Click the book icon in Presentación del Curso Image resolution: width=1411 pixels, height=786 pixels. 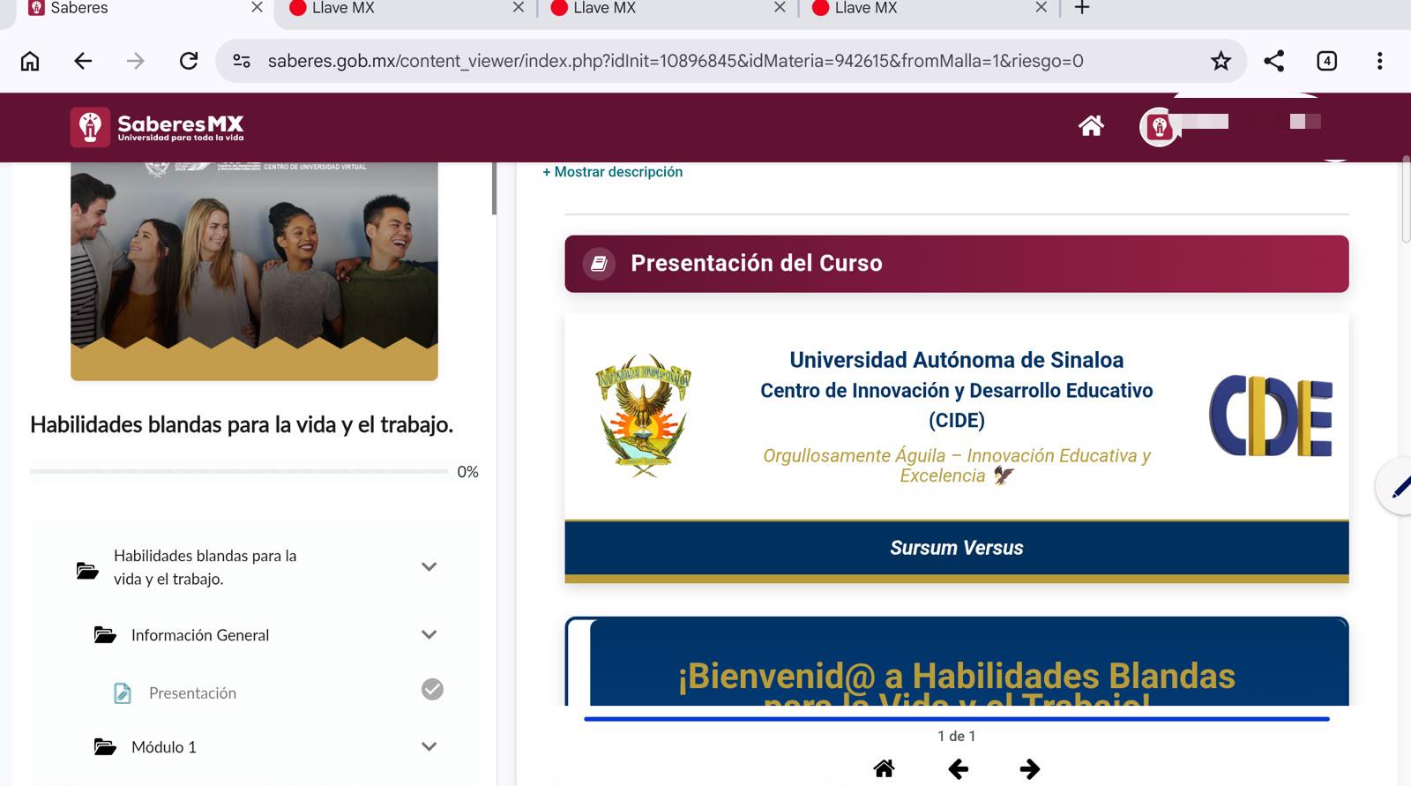(599, 263)
